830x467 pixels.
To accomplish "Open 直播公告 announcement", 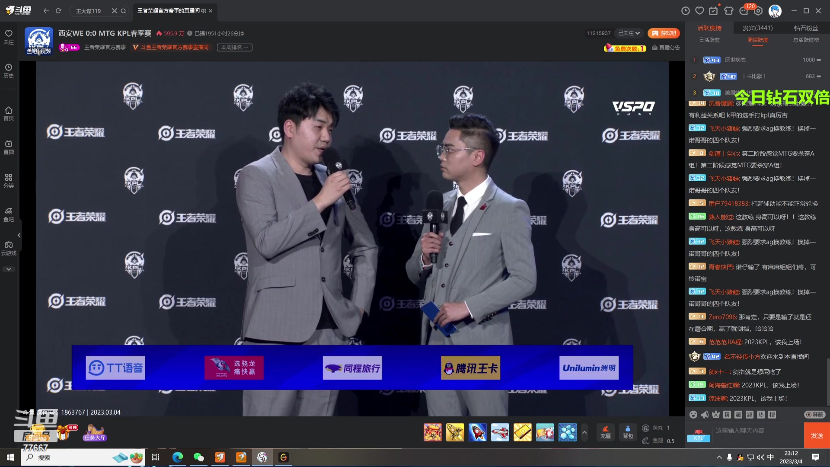I will point(666,48).
